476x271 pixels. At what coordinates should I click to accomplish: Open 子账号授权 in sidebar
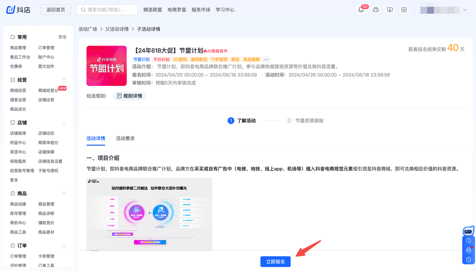[48, 171]
